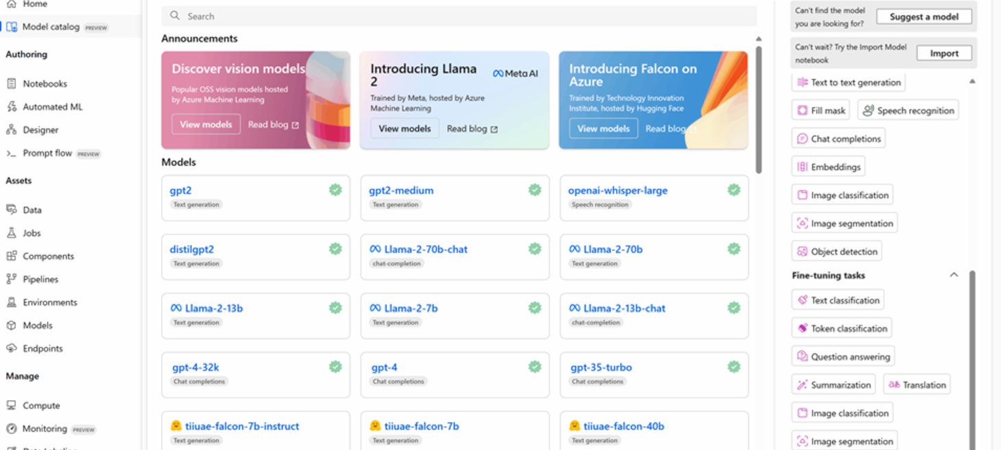This screenshot has height=450, width=1001.
Task: Open Automated ML from the Authoring section
Action: [13, 106]
